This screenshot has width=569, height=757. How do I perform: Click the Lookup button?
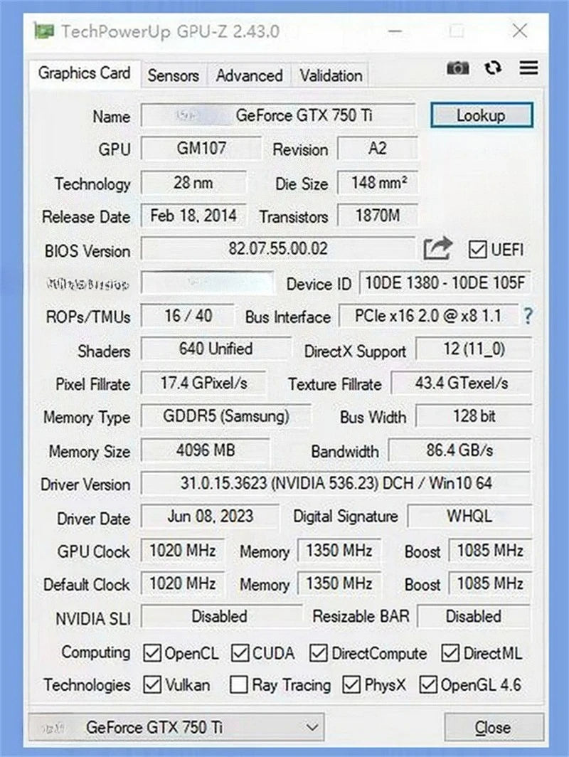(x=482, y=115)
